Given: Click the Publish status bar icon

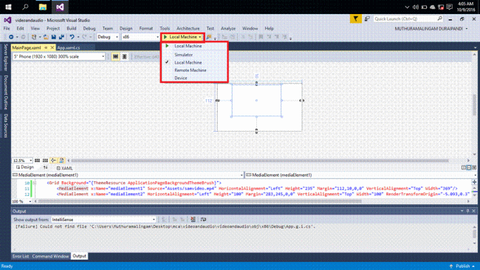Looking at the screenshot, I should [451, 266].
